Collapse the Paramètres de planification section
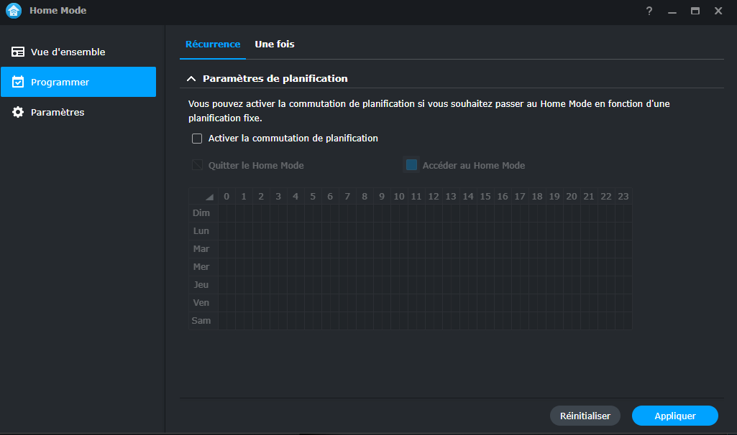 (x=191, y=79)
